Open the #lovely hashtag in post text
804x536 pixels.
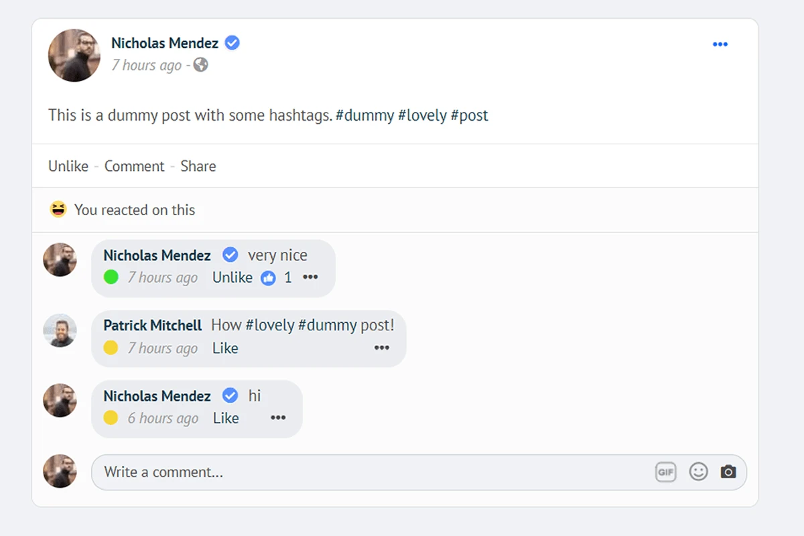tap(422, 115)
